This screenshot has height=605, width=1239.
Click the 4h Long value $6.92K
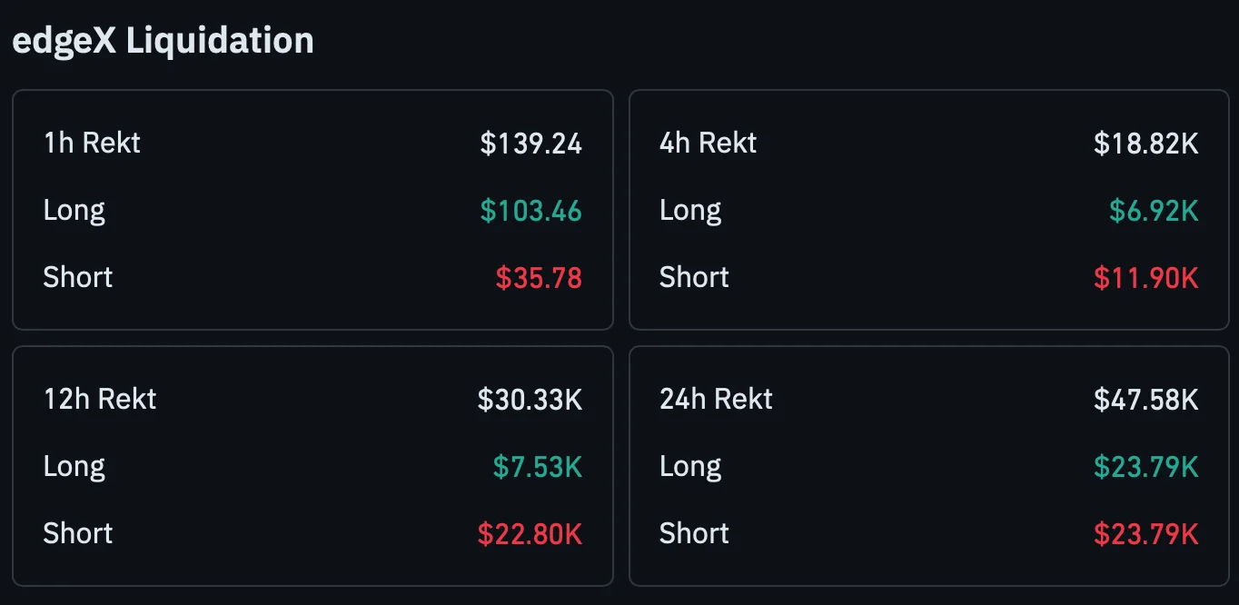[1154, 210]
